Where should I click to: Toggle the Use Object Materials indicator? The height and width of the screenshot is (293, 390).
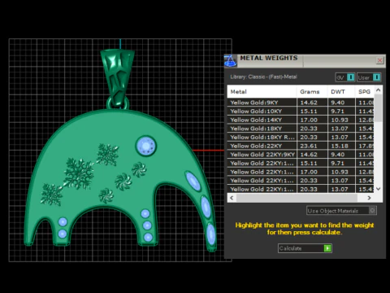pos(373,211)
